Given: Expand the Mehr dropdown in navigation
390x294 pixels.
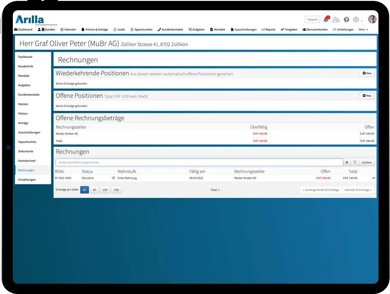Looking at the screenshot, I should pos(363,30).
